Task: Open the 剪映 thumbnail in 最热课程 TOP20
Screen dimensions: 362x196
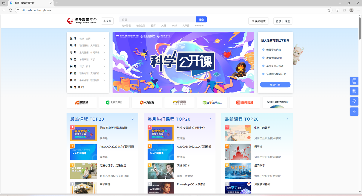Action: [x=83, y=133]
